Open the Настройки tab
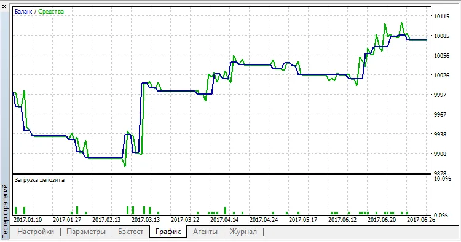This screenshot has width=461, height=242. coord(36,232)
